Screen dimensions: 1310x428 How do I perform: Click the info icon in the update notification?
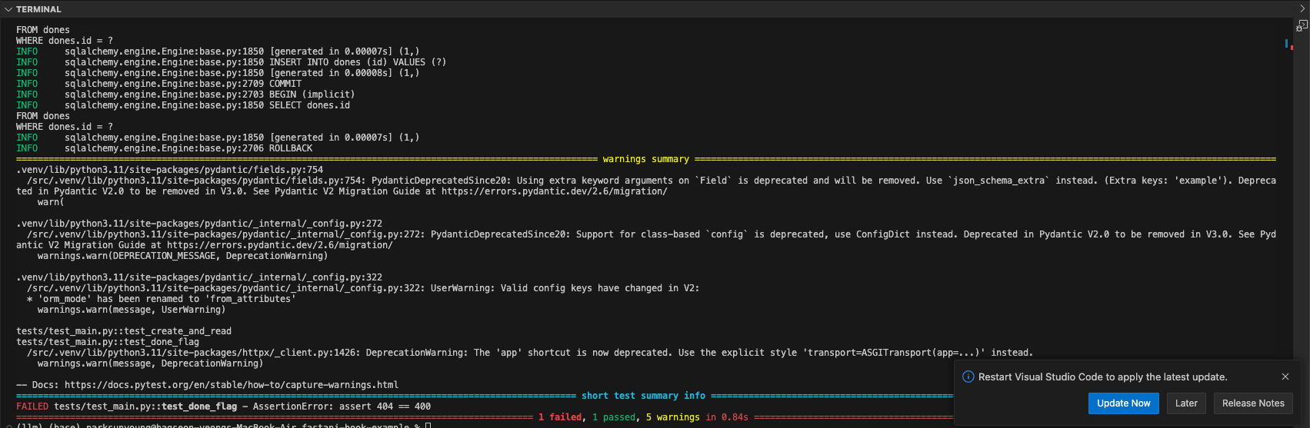tap(968, 377)
